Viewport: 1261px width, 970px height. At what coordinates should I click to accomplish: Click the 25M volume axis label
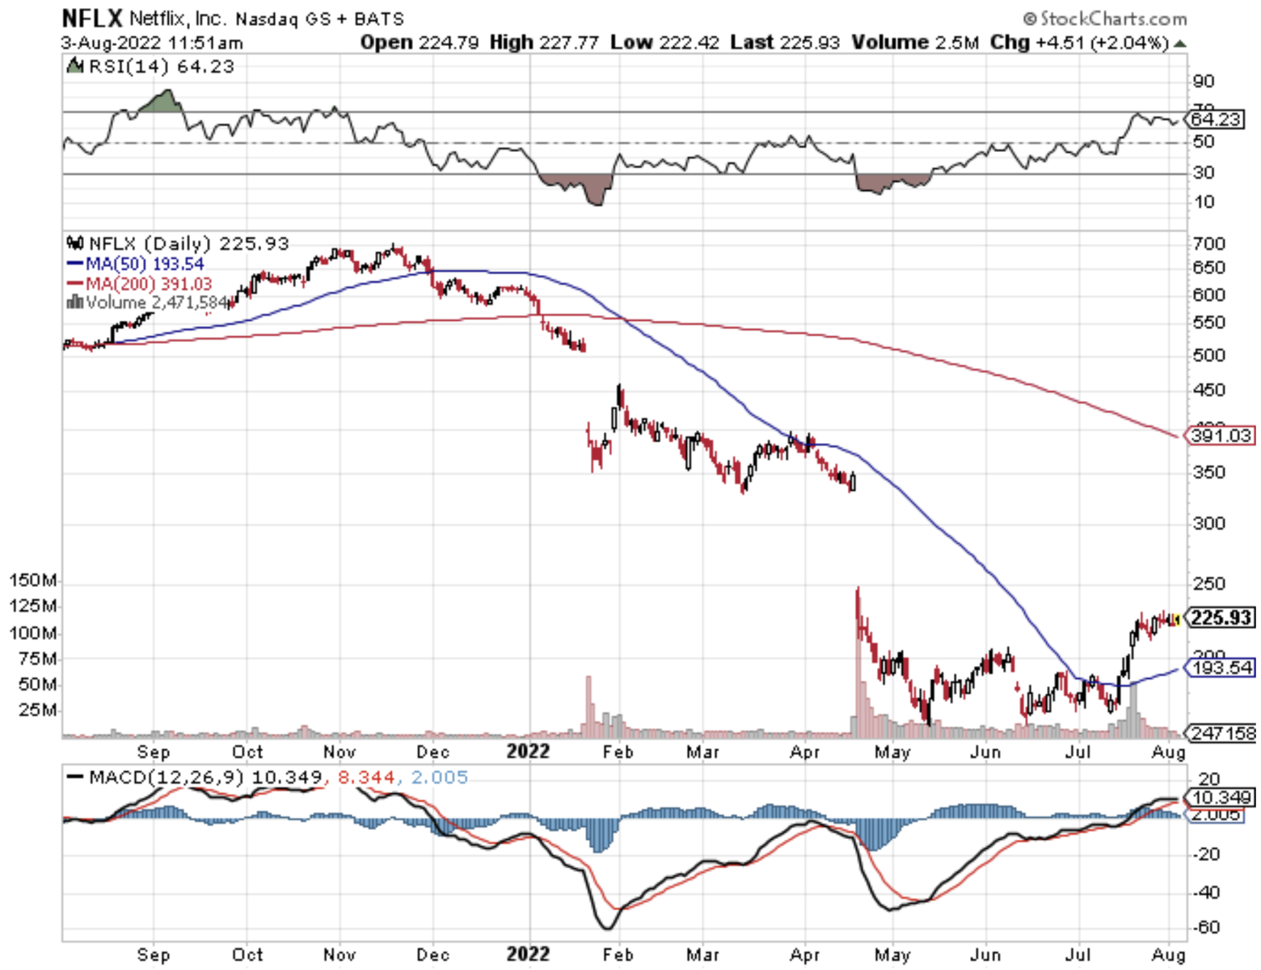38,711
